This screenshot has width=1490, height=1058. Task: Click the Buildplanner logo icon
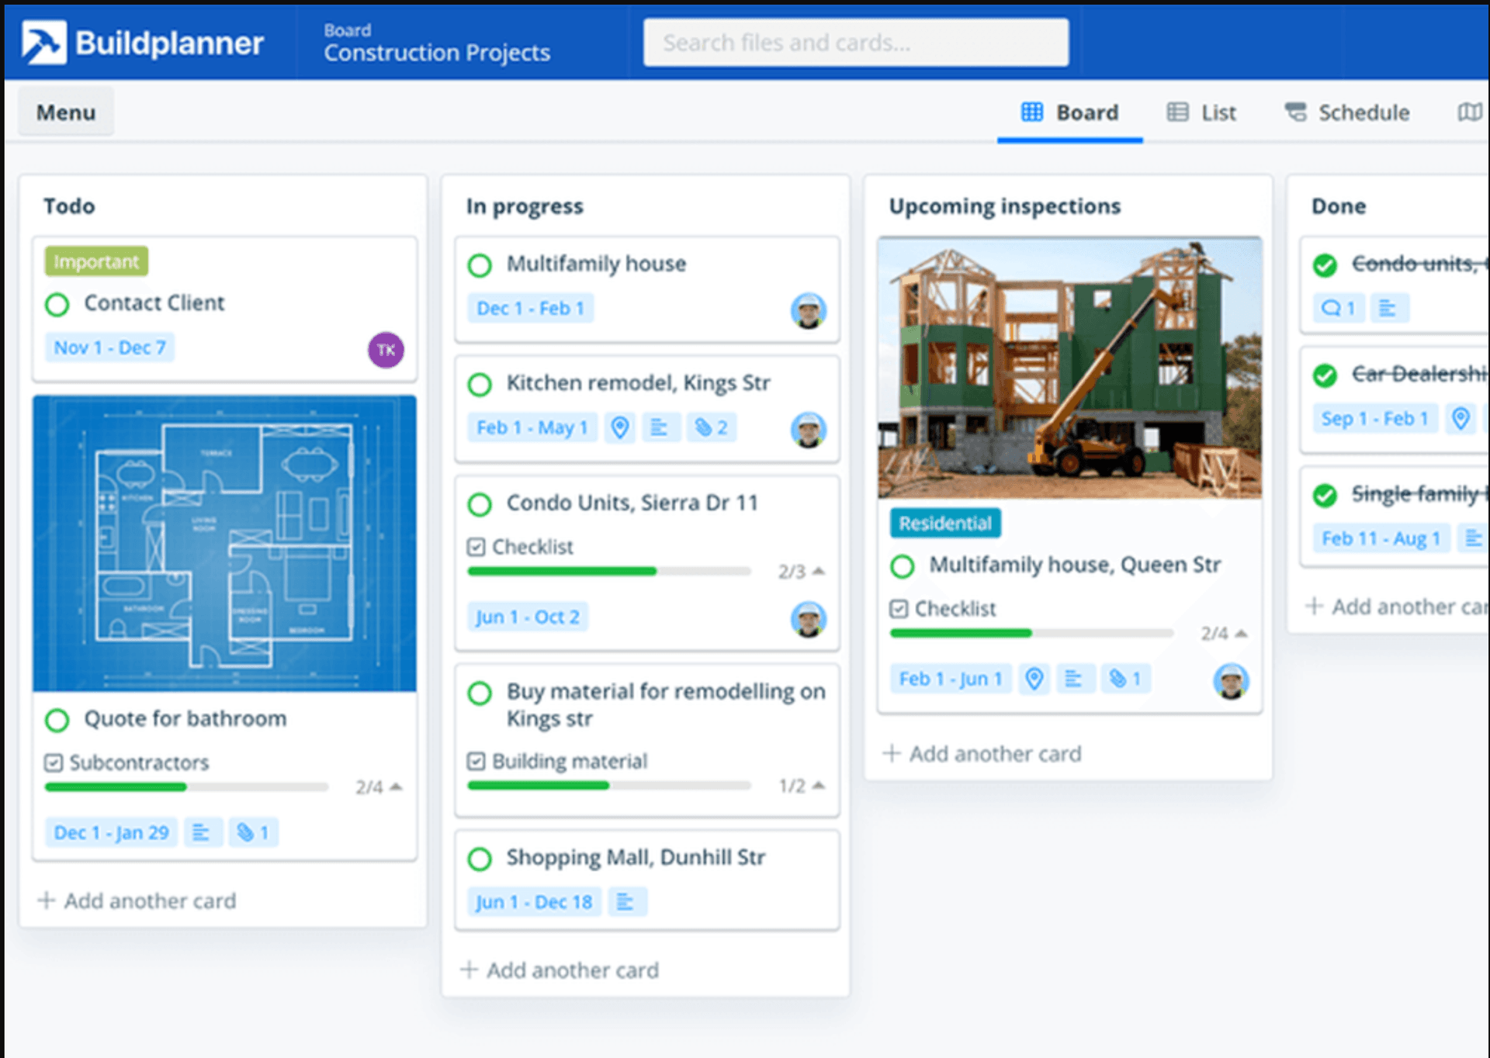(43, 43)
